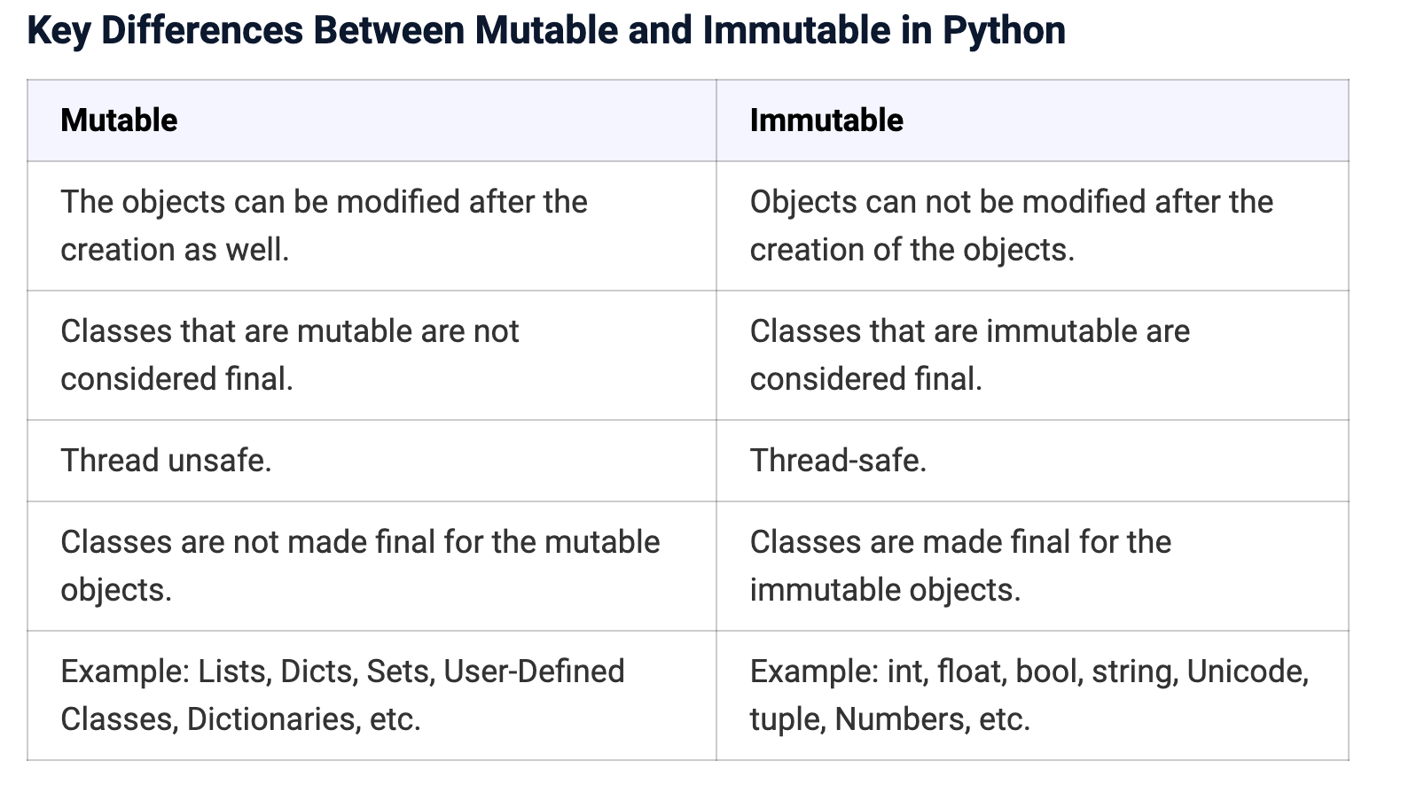Viewport: 1401px width, 792px height.
Task: Click cell saying classes not made final
Action: coord(372,566)
